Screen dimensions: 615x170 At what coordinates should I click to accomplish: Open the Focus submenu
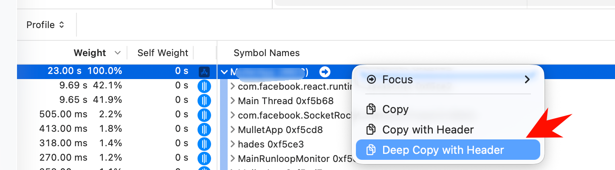pyautogui.click(x=448, y=79)
